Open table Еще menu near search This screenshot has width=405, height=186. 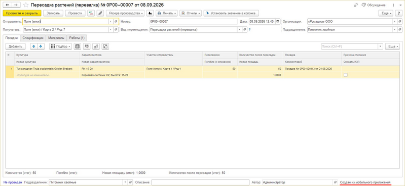[392, 46]
